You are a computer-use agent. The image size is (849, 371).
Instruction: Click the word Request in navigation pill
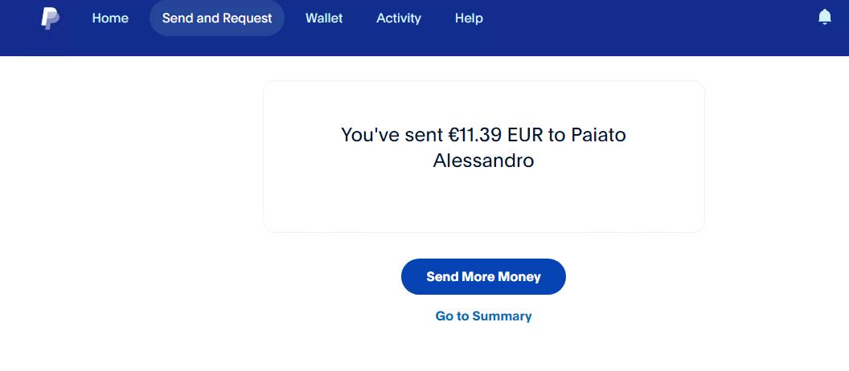[247, 18]
